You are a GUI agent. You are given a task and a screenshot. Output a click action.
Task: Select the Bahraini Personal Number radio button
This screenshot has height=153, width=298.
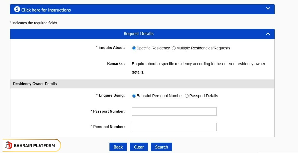[x=134, y=96]
